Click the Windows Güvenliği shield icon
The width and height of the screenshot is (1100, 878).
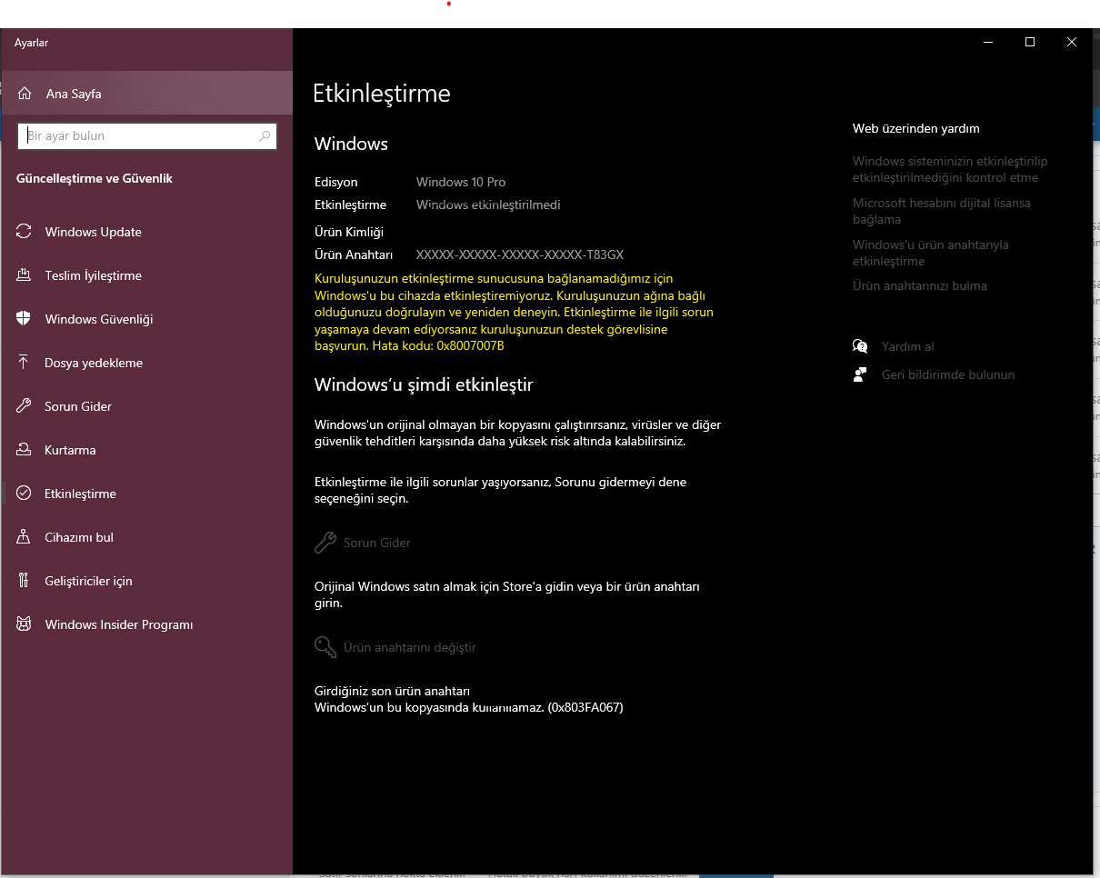pos(25,319)
